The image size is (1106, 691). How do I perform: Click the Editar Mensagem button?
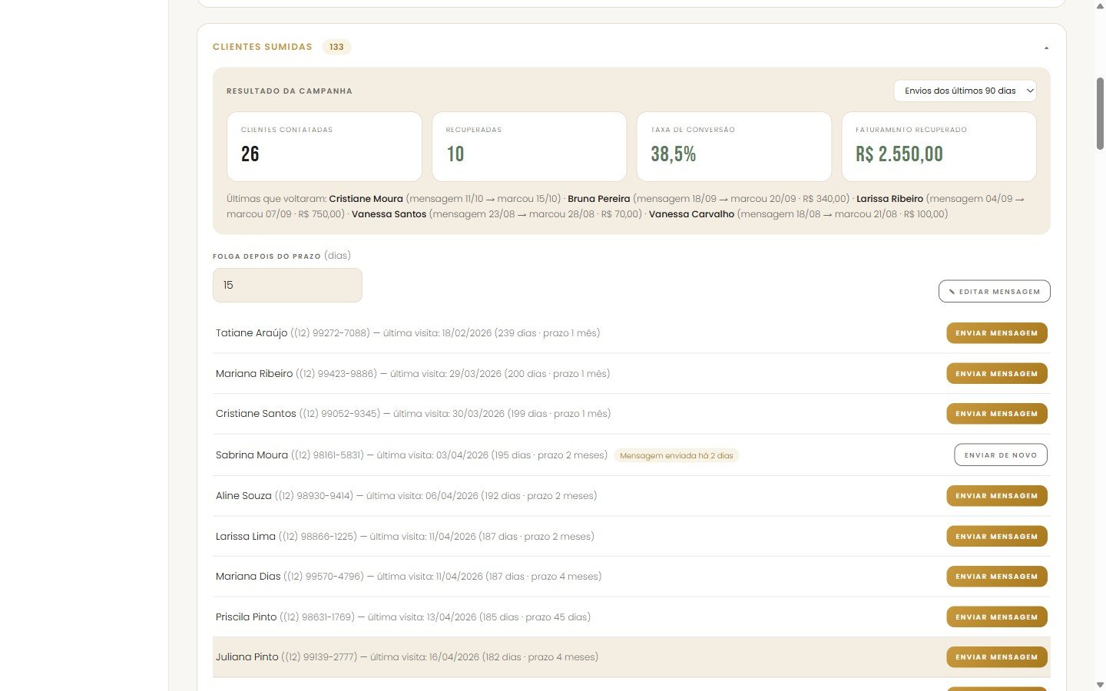click(x=994, y=292)
